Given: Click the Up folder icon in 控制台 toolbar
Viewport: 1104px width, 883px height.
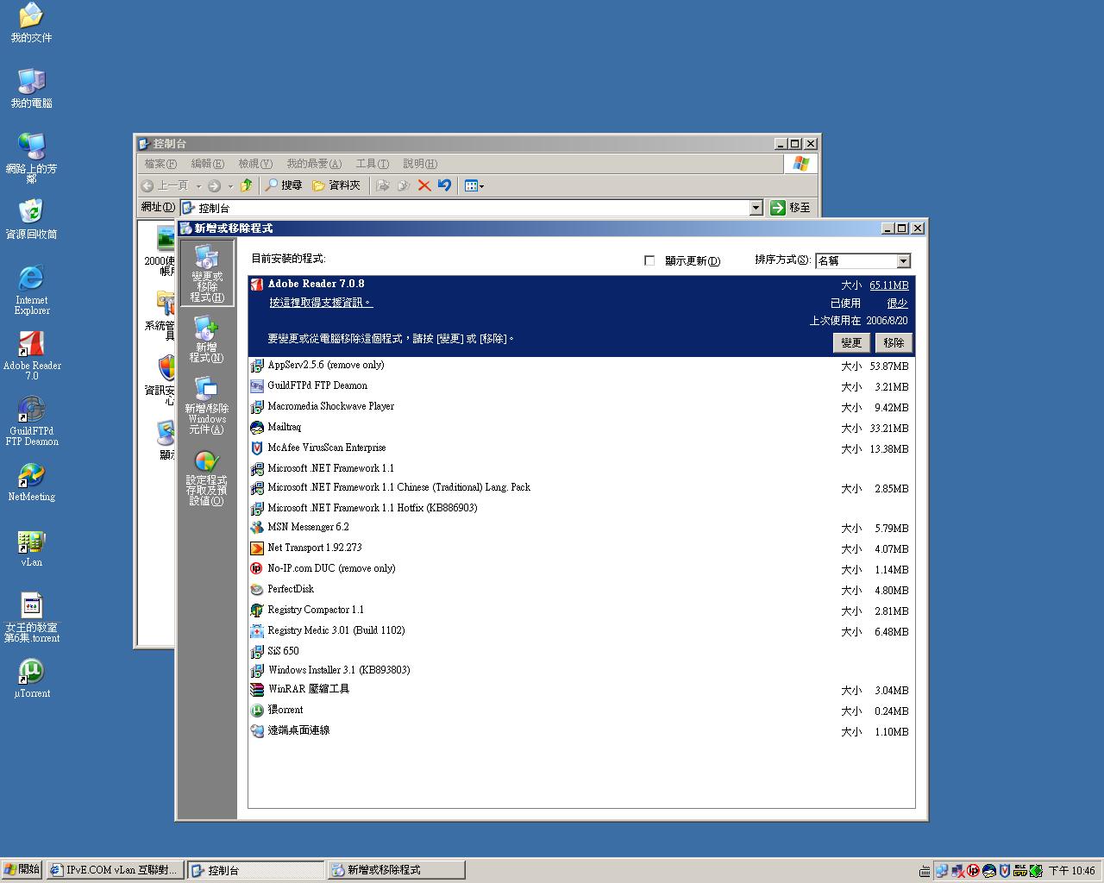Looking at the screenshot, I should point(247,185).
